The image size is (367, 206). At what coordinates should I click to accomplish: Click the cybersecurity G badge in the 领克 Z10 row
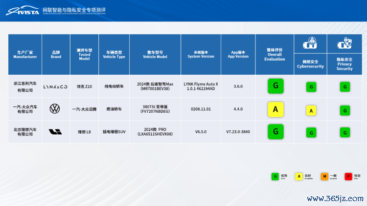click(x=311, y=87)
